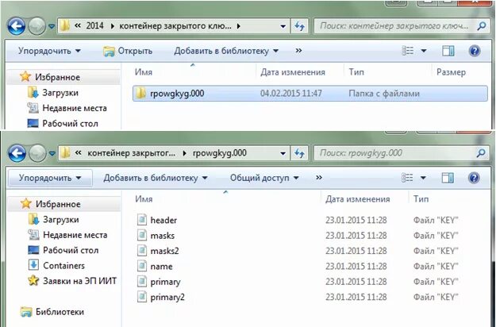The height and width of the screenshot is (327, 496).
Task: Sort by 'Размер' column in top window
Action: click(x=451, y=72)
